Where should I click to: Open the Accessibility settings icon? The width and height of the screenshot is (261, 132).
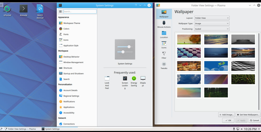click(x=61, y=113)
